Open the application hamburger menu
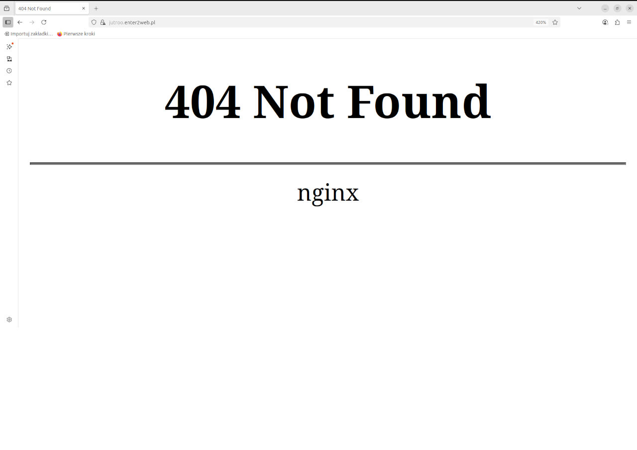The height and width of the screenshot is (450, 637). tap(629, 22)
